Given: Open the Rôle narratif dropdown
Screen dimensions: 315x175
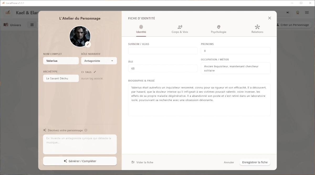Looking at the screenshot, I should click(x=99, y=61).
